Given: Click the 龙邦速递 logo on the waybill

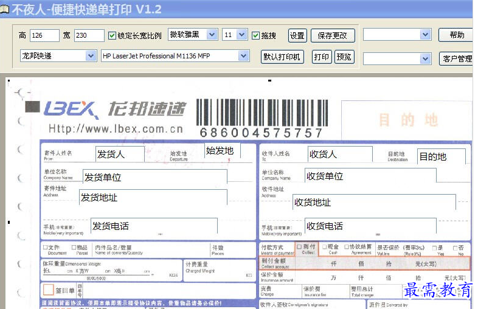Looking at the screenshot, I should coord(147,109).
